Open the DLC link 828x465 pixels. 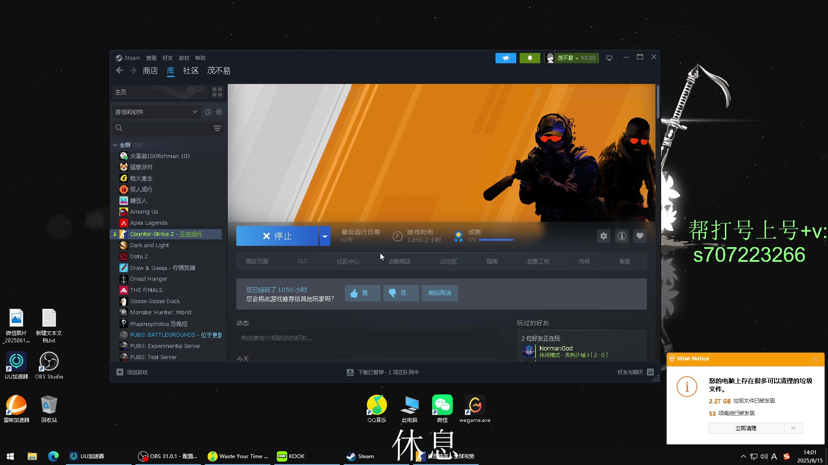(x=303, y=261)
